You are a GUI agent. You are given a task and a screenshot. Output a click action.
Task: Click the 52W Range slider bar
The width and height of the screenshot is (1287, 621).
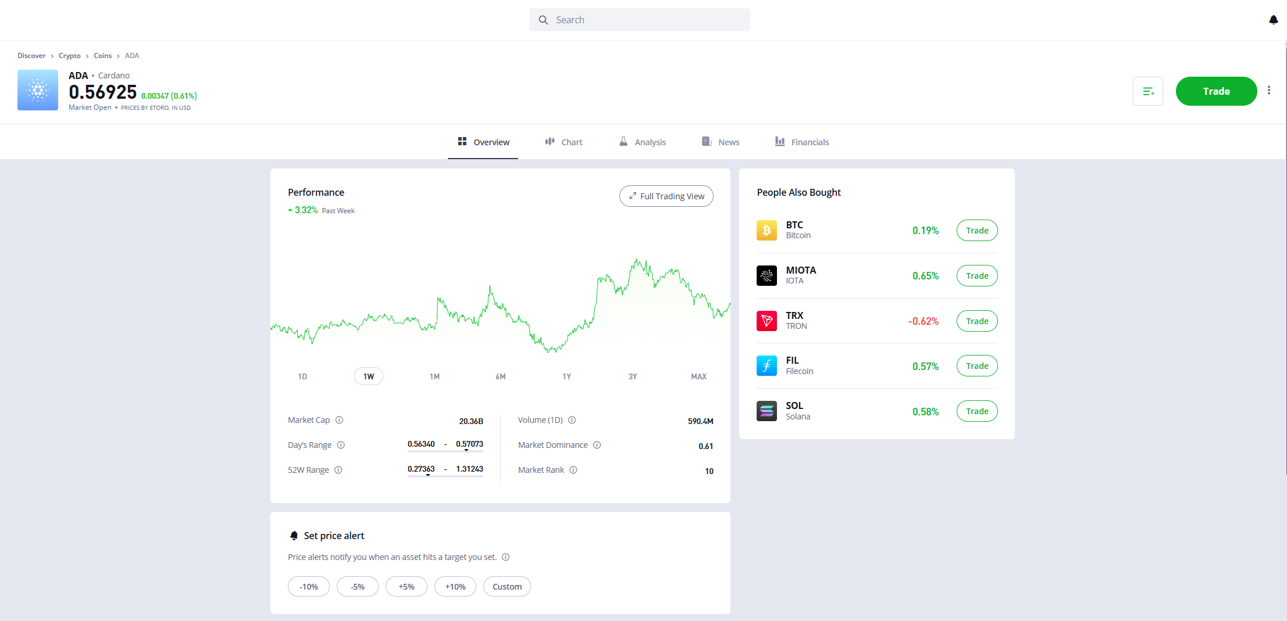click(445, 476)
